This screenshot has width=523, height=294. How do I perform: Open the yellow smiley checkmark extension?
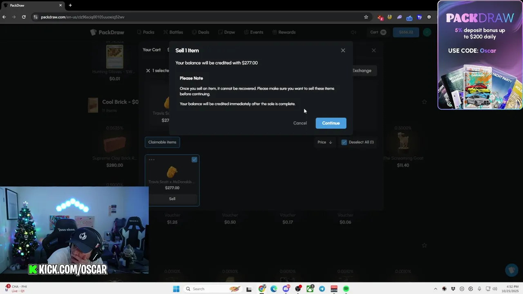390,17
